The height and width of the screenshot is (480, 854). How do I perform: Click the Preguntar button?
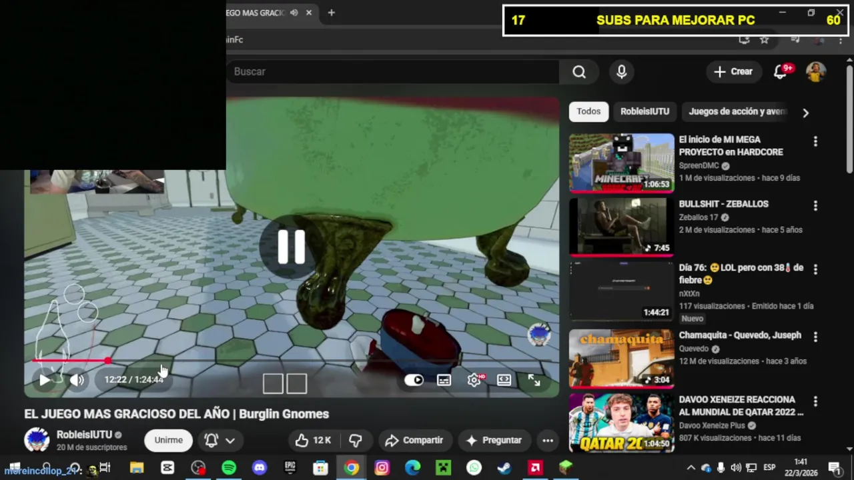pyautogui.click(x=494, y=440)
